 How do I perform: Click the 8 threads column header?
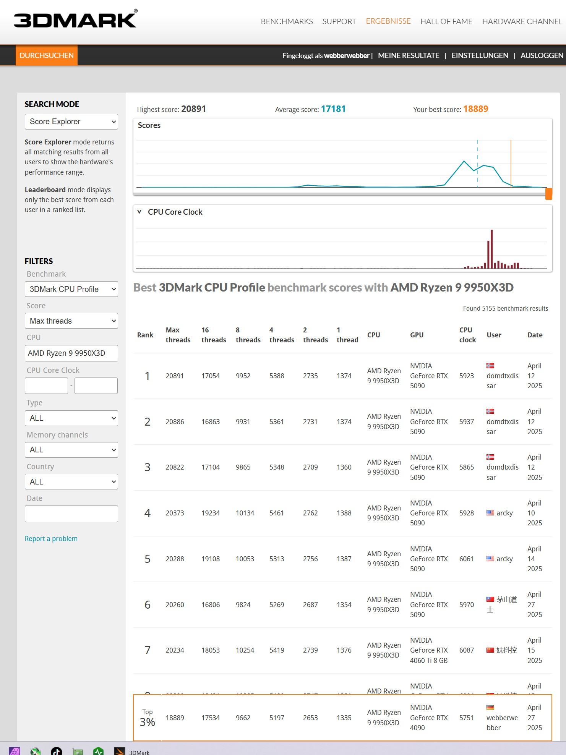click(248, 335)
